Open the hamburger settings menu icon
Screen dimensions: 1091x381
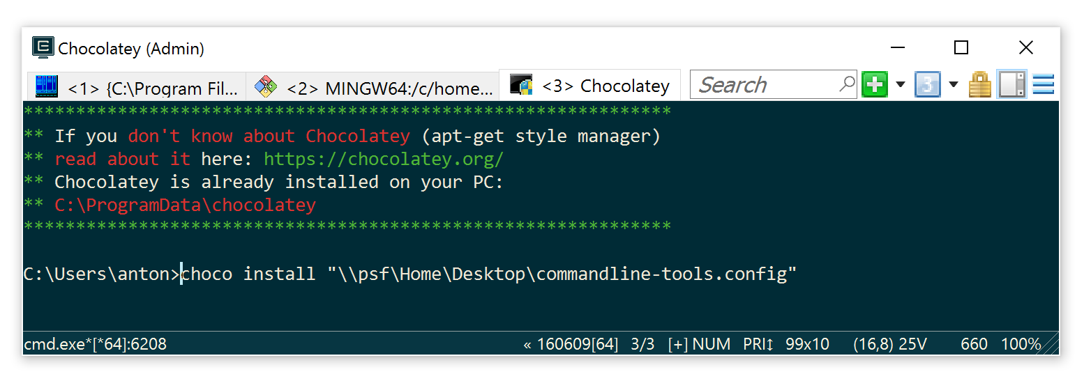(x=1043, y=85)
